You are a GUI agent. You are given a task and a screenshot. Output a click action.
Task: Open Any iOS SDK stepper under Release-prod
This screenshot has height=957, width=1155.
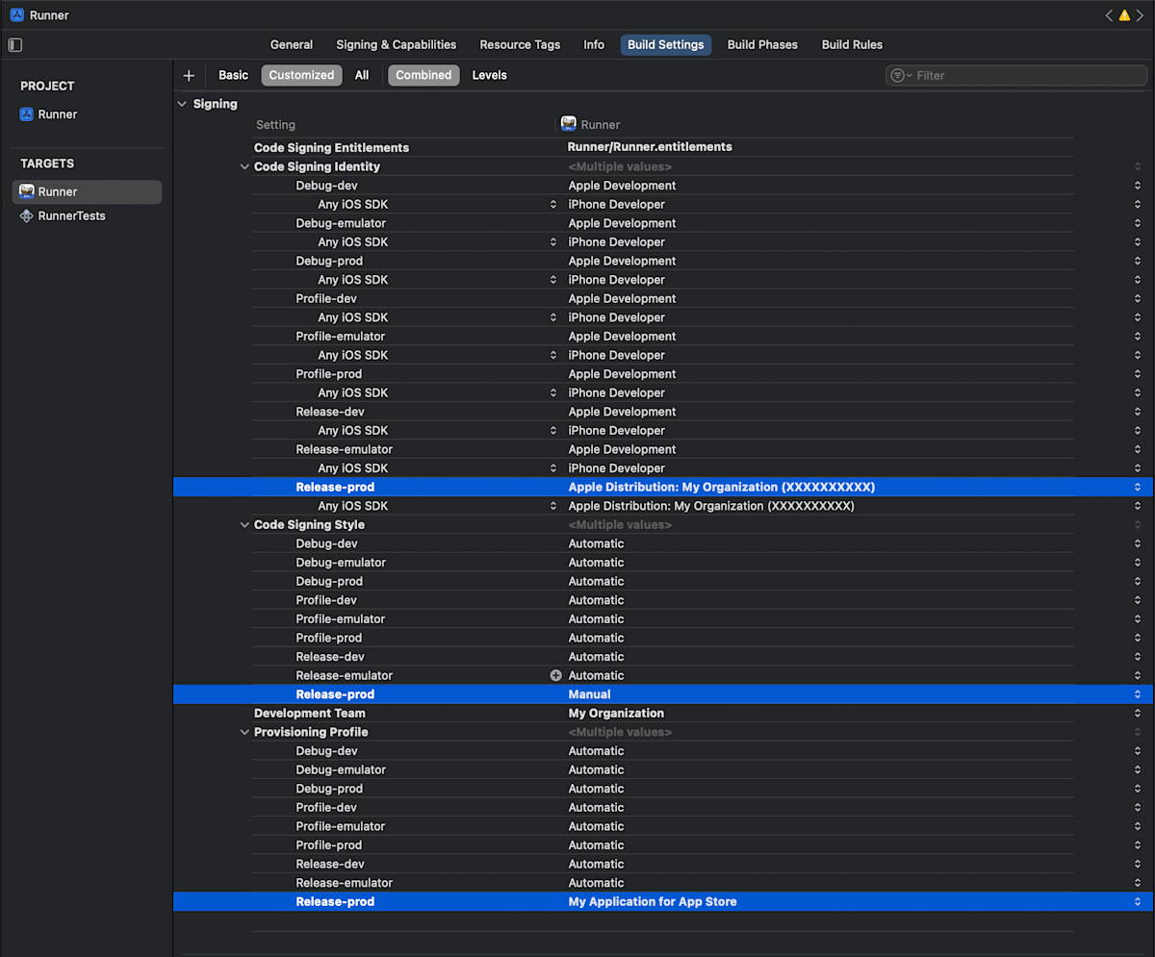(x=553, y=506)
